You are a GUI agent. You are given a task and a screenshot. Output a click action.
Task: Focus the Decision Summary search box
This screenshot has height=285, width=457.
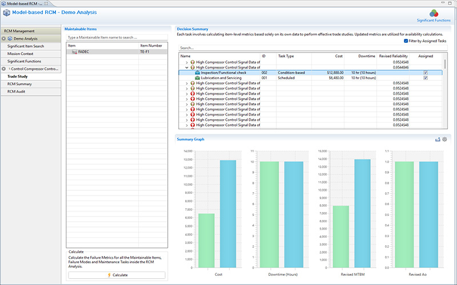[x=312, y=48]
